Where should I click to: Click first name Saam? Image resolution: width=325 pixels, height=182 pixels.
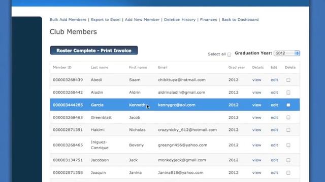coord(135,80)
